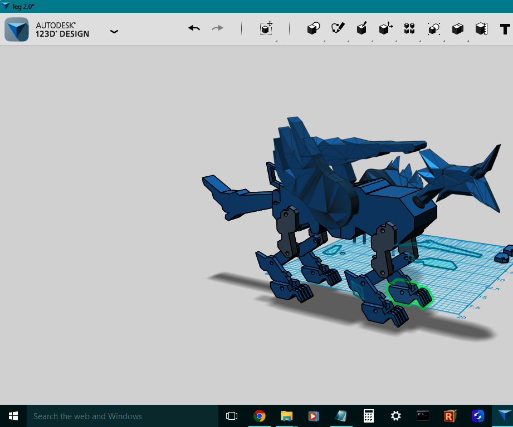Click the Redo arrow
The height and width of the screenshot is (427, 513).
pos(217,27)
